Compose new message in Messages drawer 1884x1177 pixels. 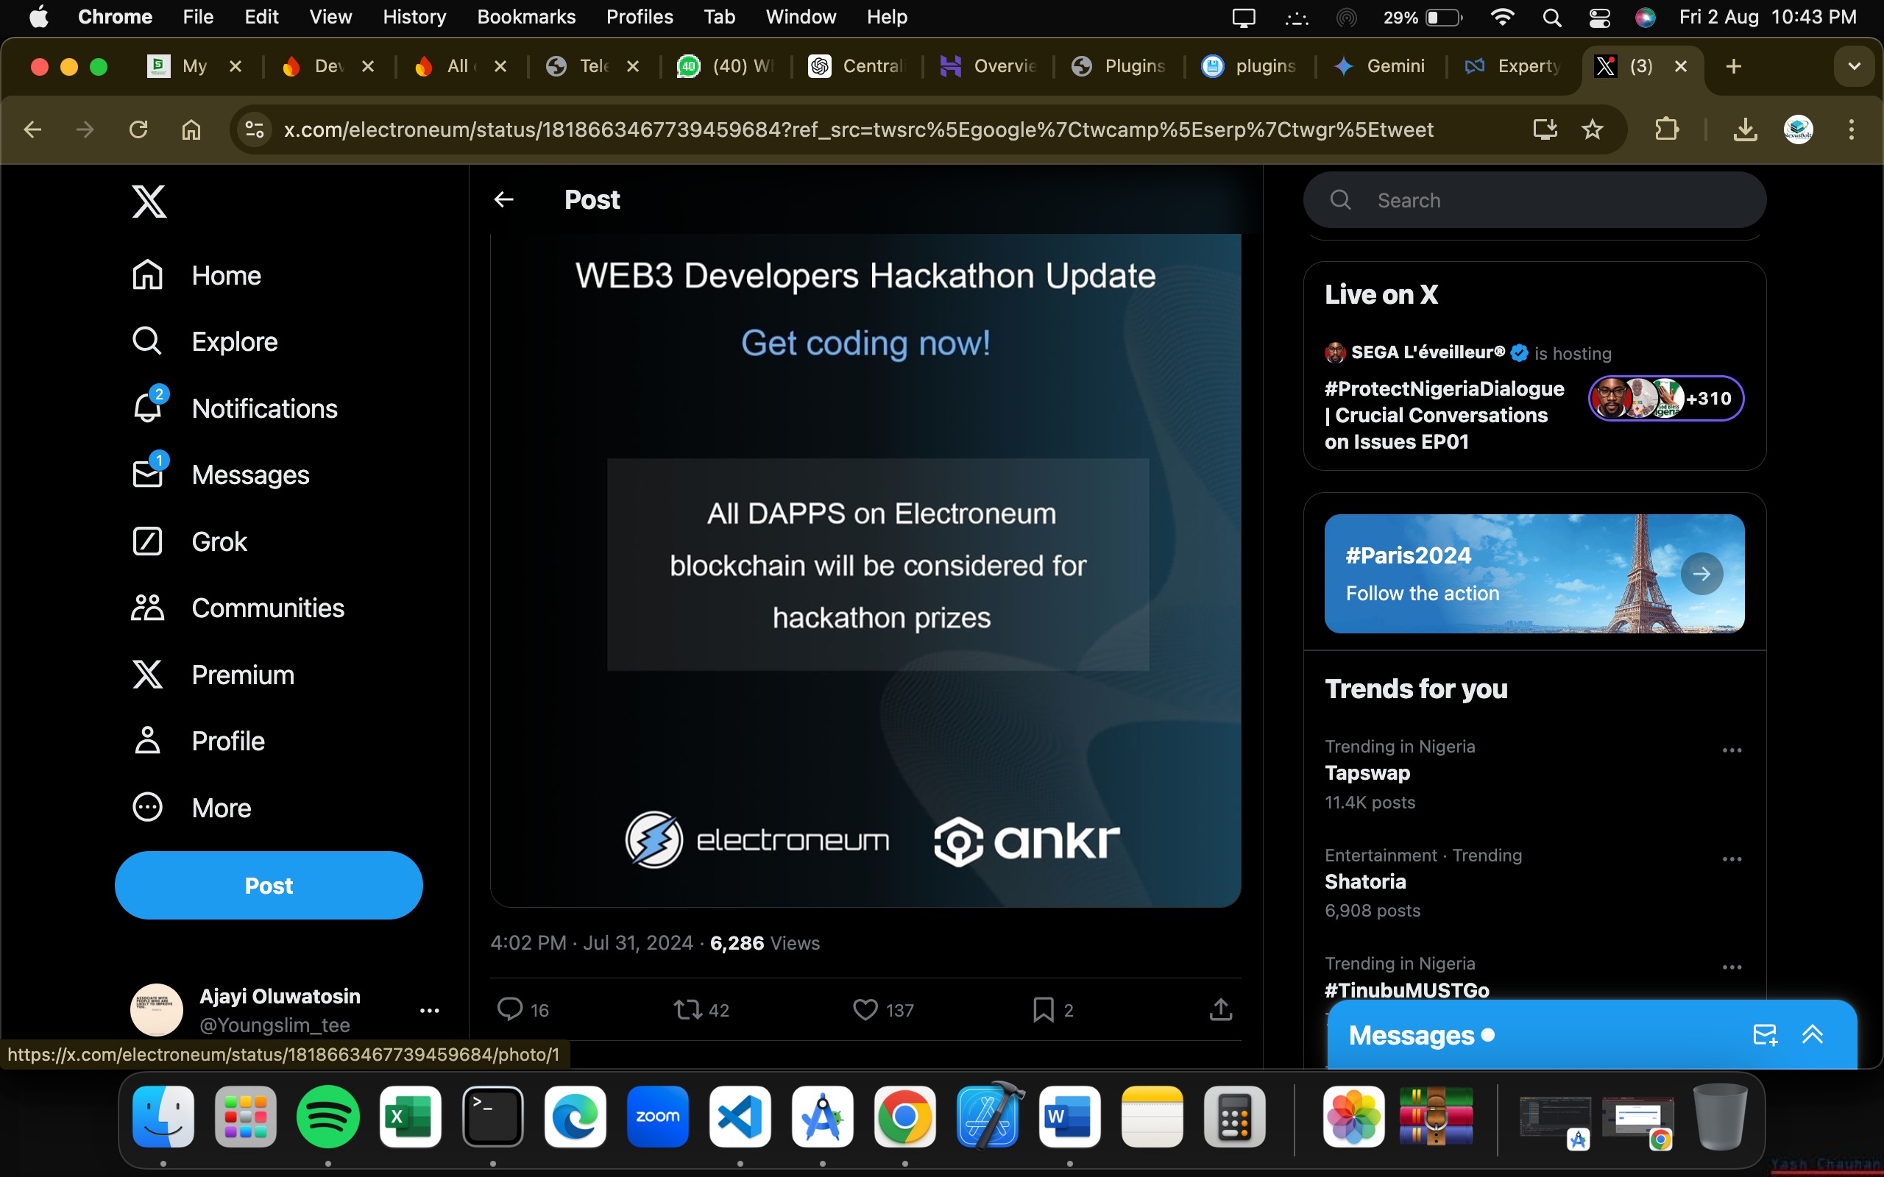pos(1765,1034)
